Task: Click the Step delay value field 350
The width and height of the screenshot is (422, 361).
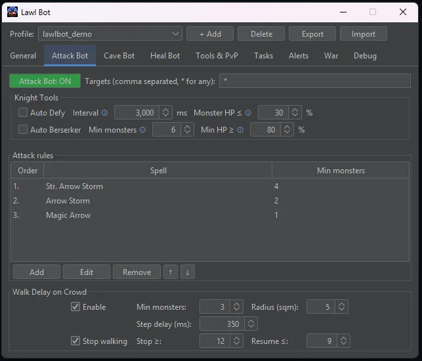Action: (222, 324)
